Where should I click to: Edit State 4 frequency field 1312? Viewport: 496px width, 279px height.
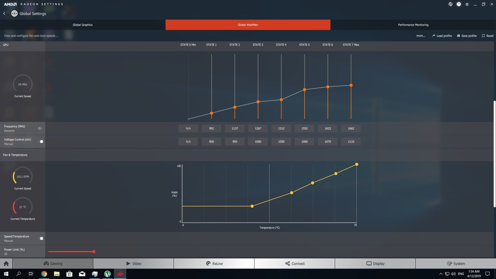281,128
